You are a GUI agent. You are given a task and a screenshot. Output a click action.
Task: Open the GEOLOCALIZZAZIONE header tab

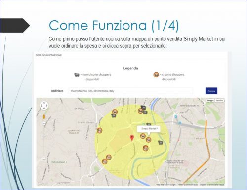pyautogui.click(x=48, y=55)
